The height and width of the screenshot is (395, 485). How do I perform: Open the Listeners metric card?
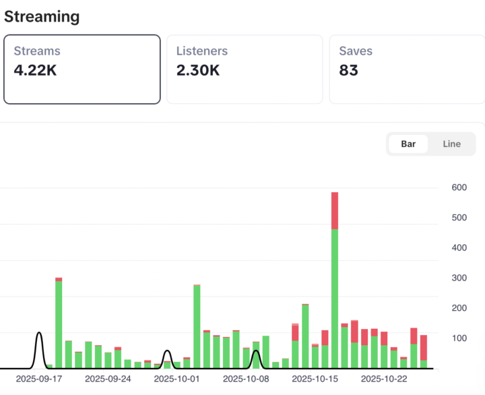coord(245,69)
